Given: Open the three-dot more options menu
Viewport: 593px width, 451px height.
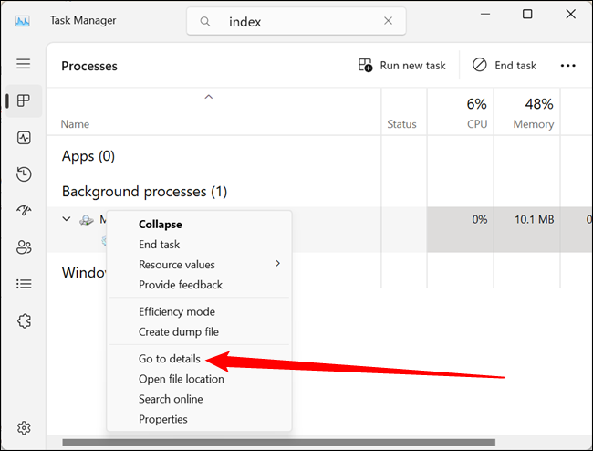Looking at the screenshot, I should tap(568, 66).
